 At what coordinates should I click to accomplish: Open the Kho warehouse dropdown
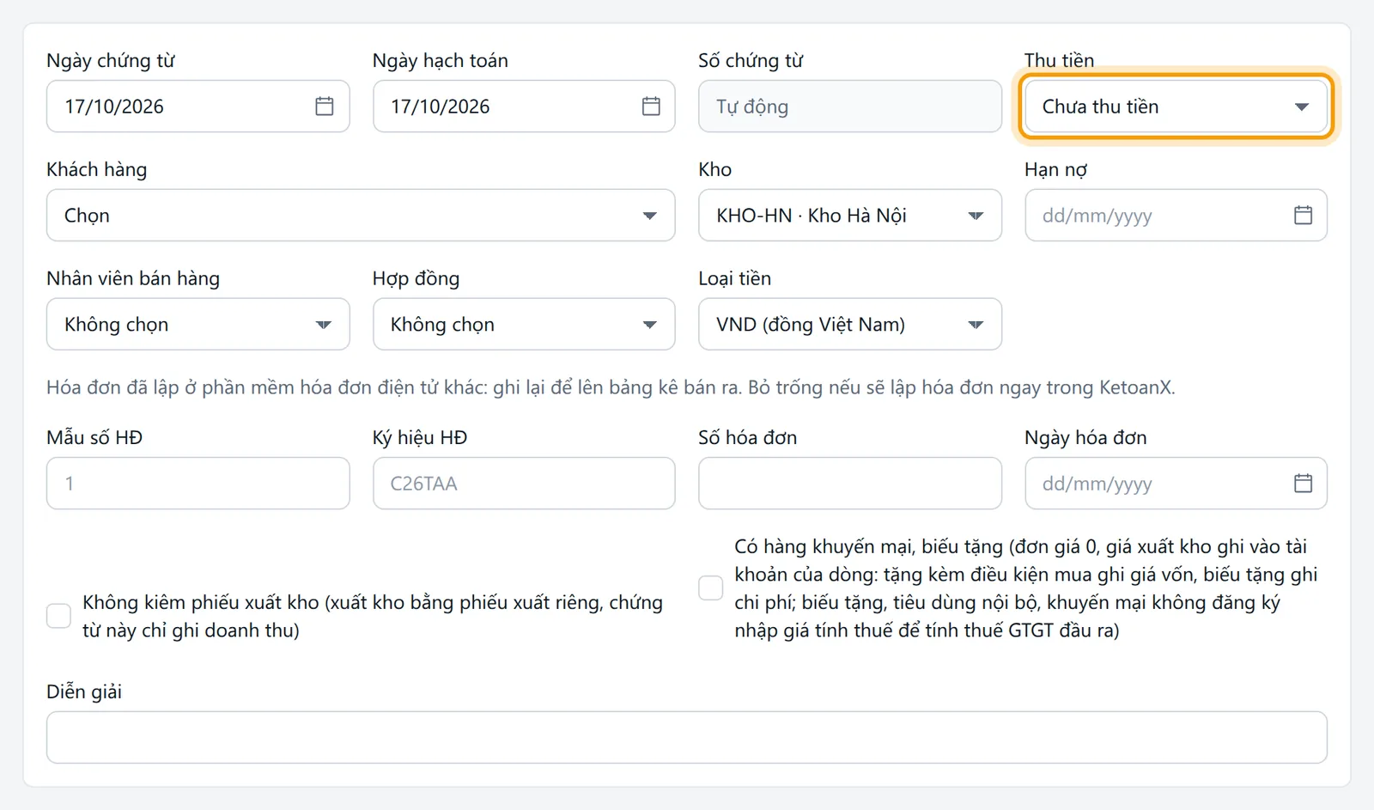850,215
